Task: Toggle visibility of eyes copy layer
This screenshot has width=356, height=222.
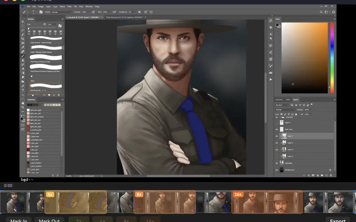Action: point(276,129)
